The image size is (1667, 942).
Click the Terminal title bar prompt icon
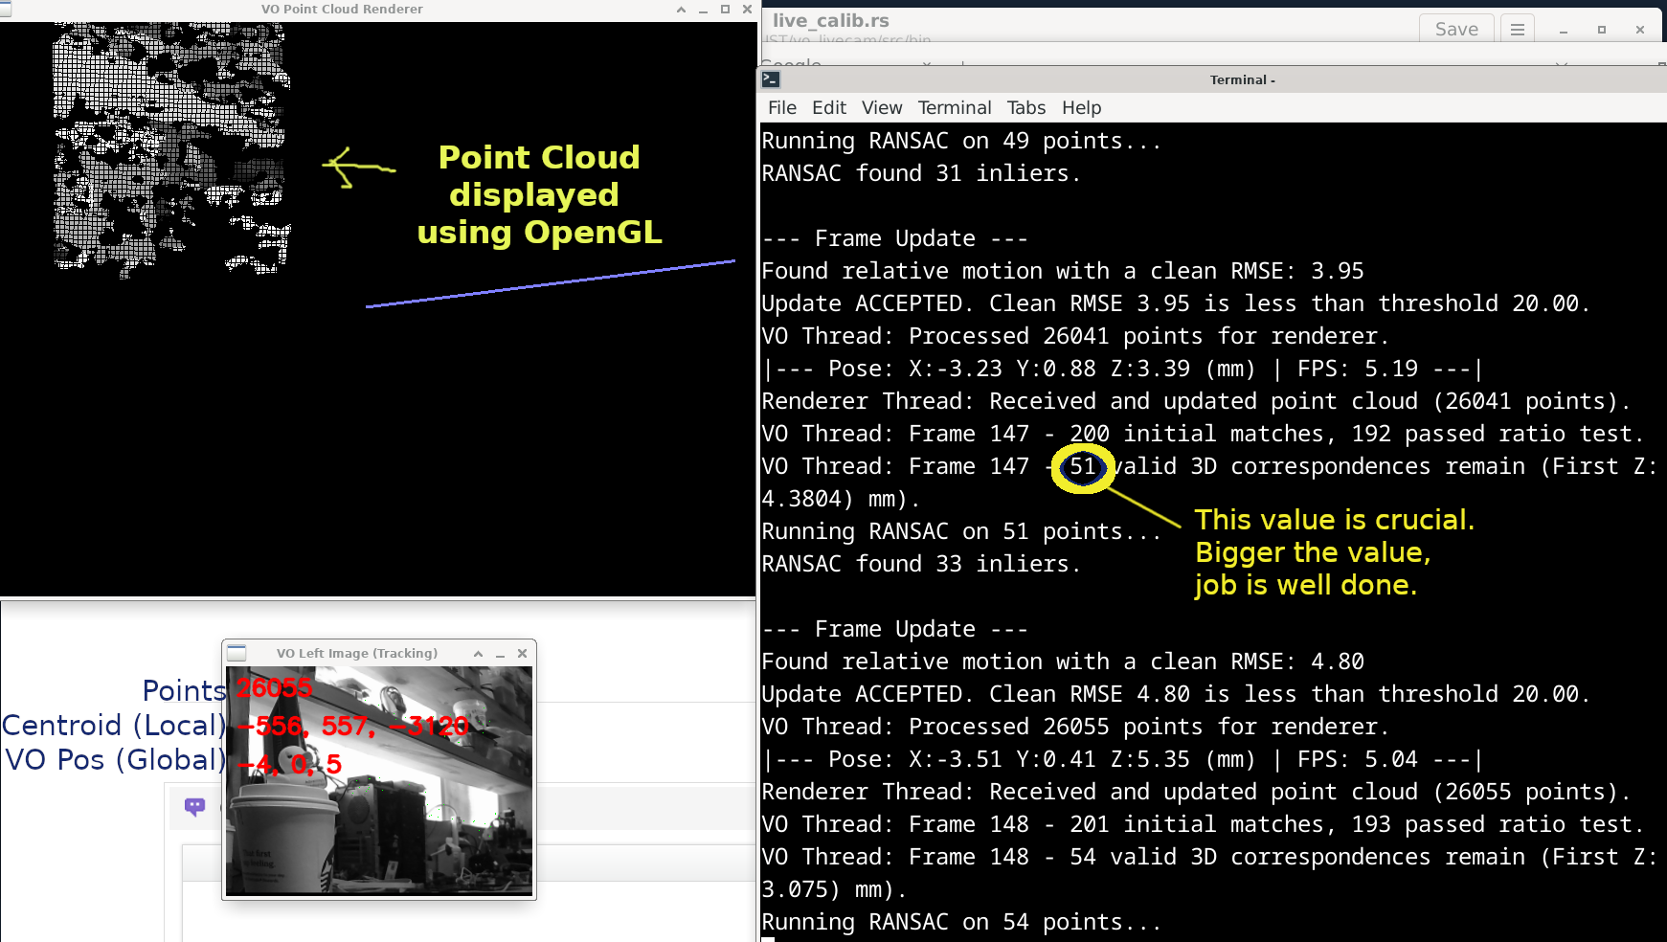click(x=771, y=79)
